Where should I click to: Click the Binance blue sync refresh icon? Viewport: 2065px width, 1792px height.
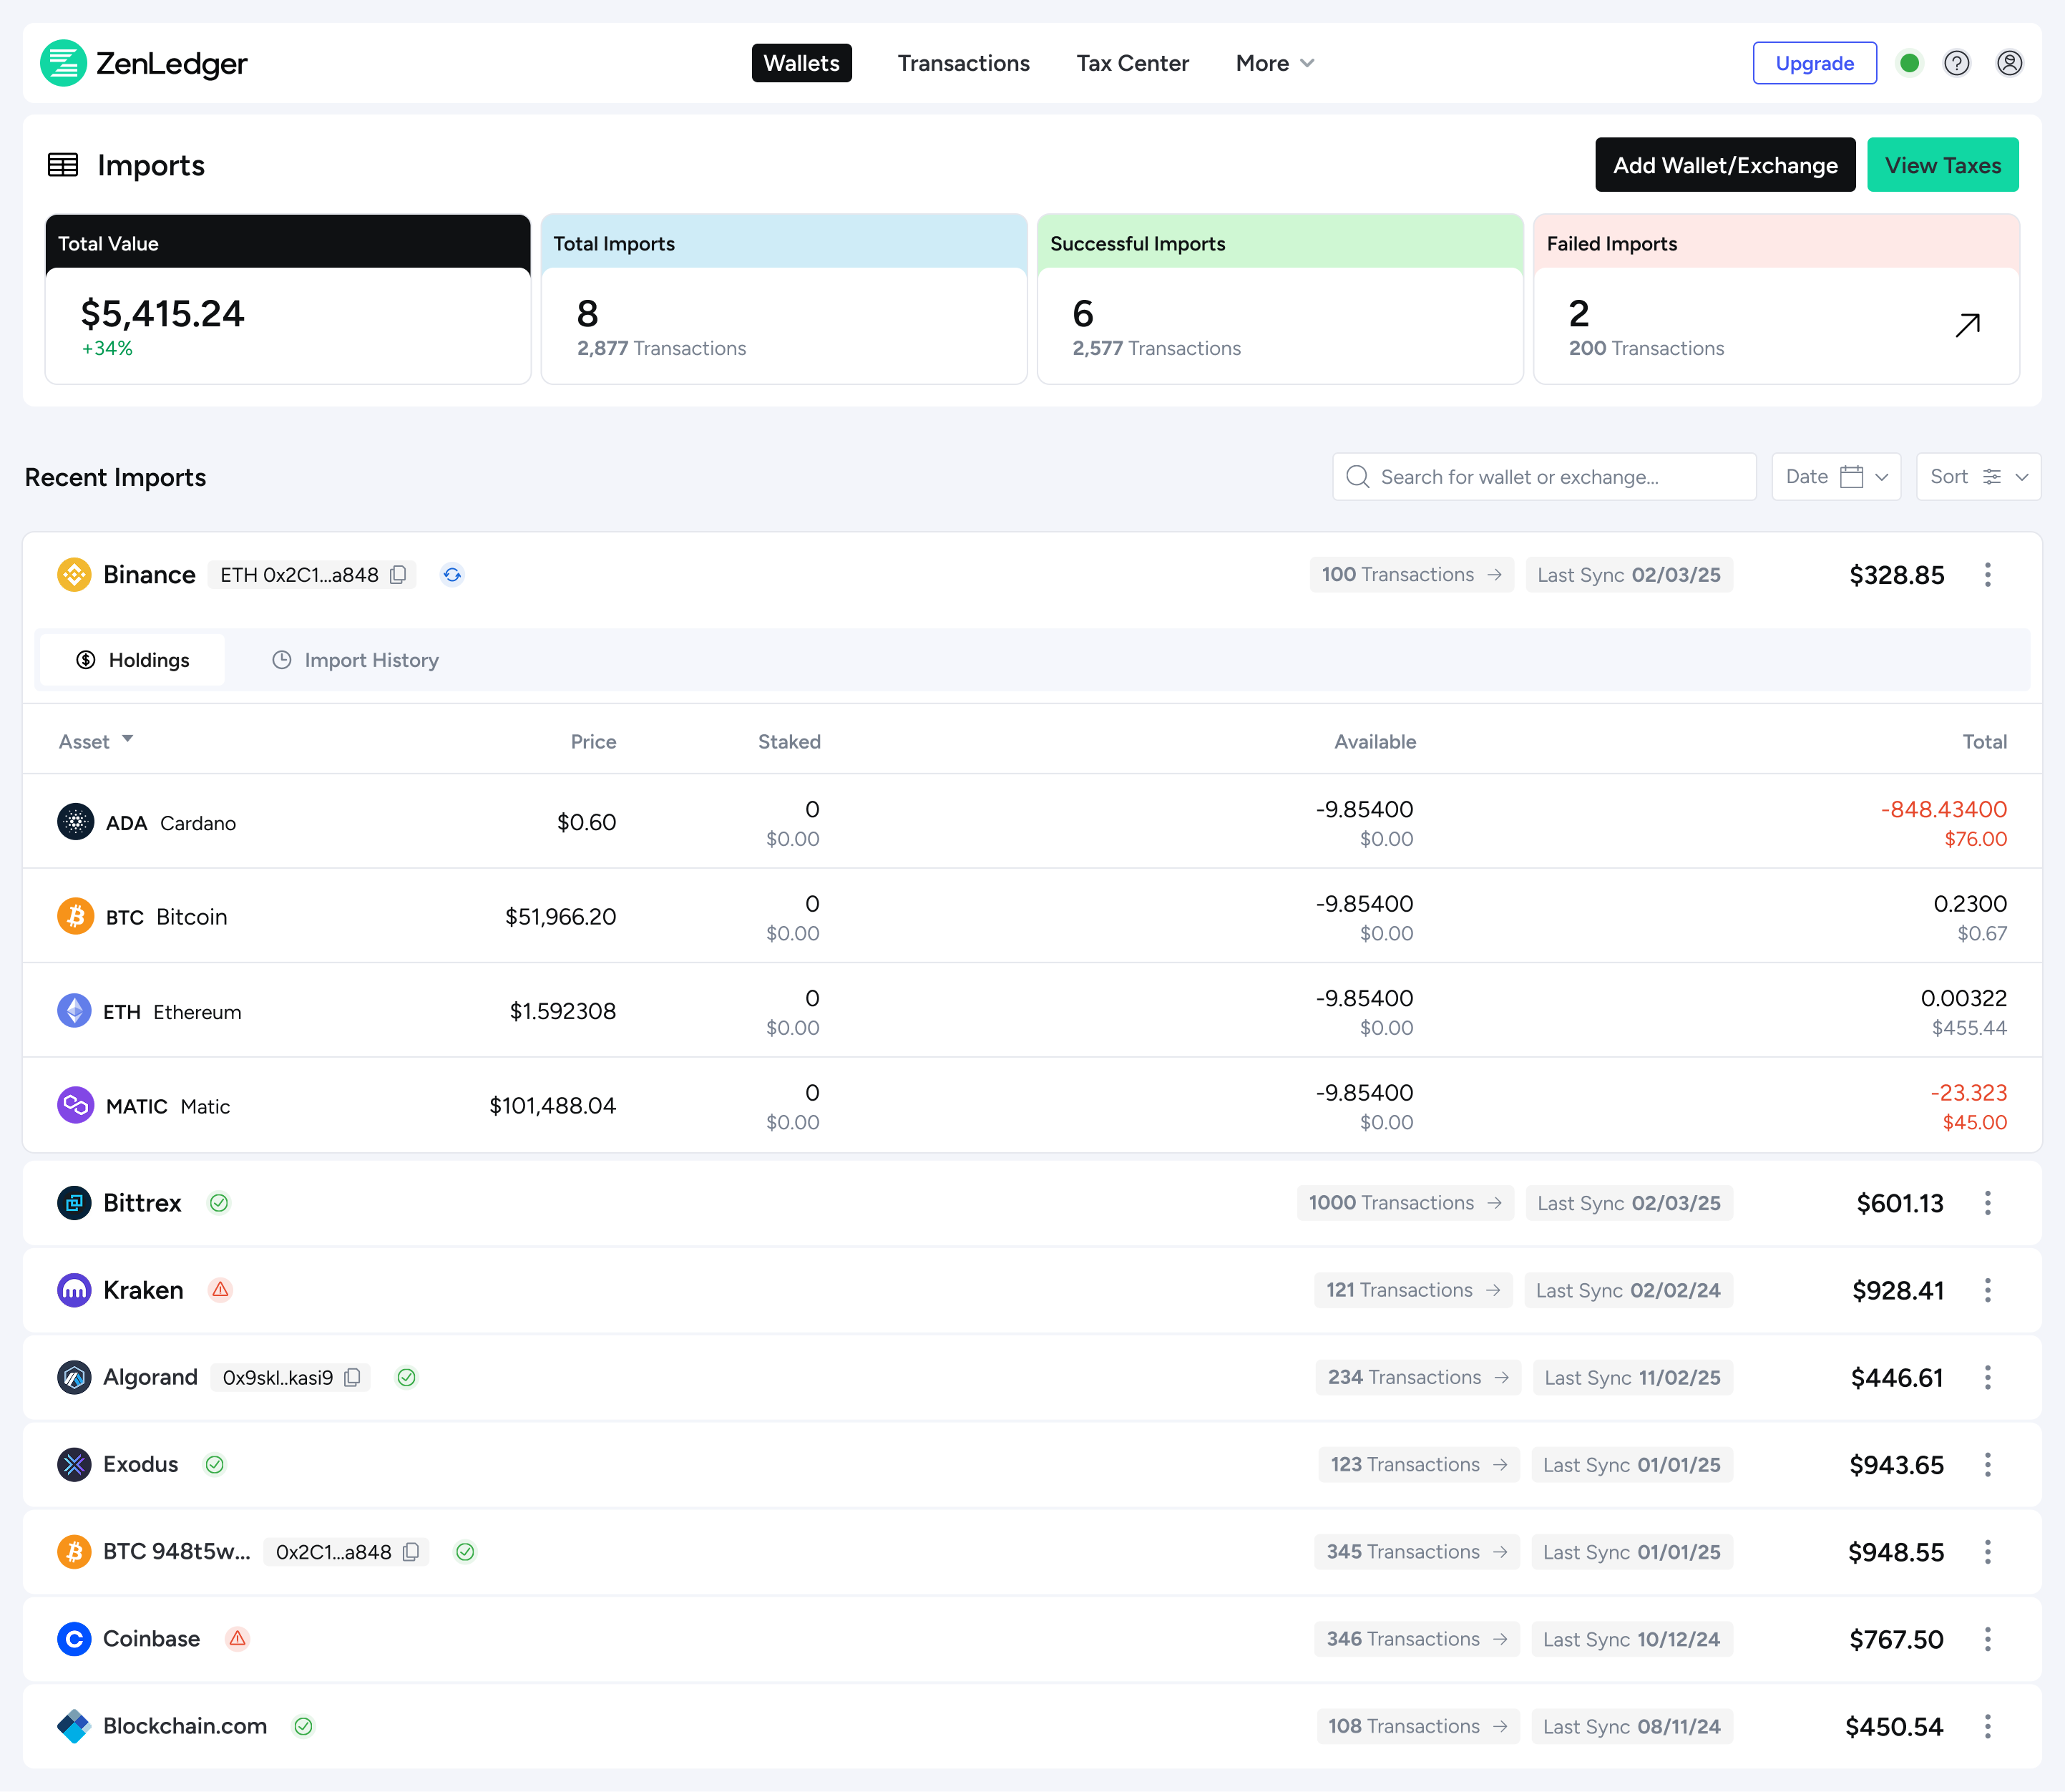coord(452,575)
